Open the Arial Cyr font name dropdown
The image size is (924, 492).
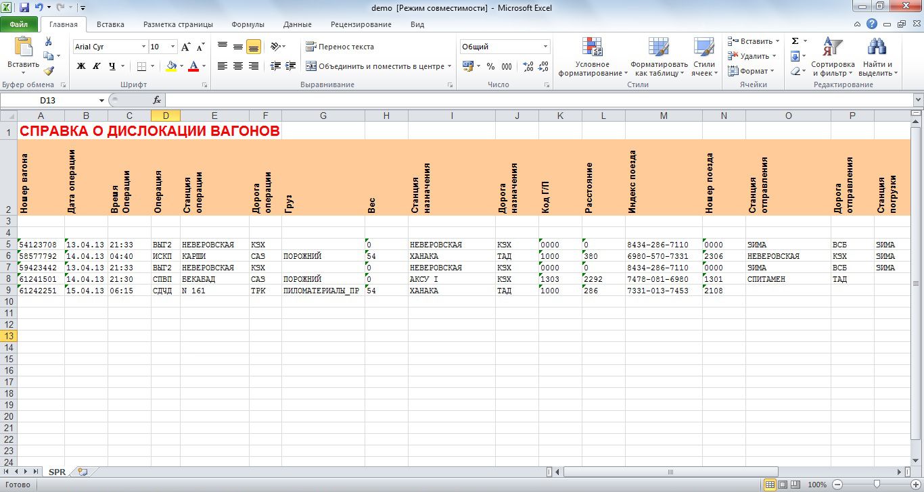tap(143, 47)
